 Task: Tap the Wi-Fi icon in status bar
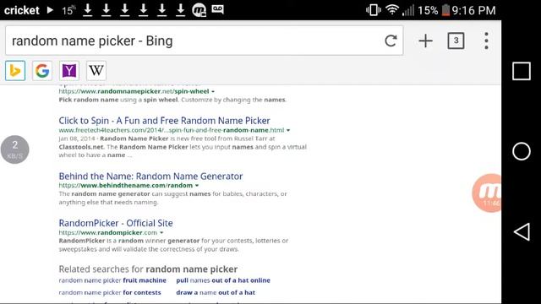[392, 9]
